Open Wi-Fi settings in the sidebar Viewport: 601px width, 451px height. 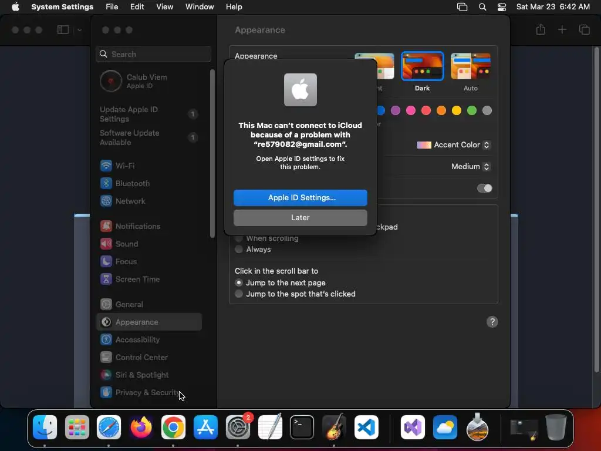coord(150,166)
